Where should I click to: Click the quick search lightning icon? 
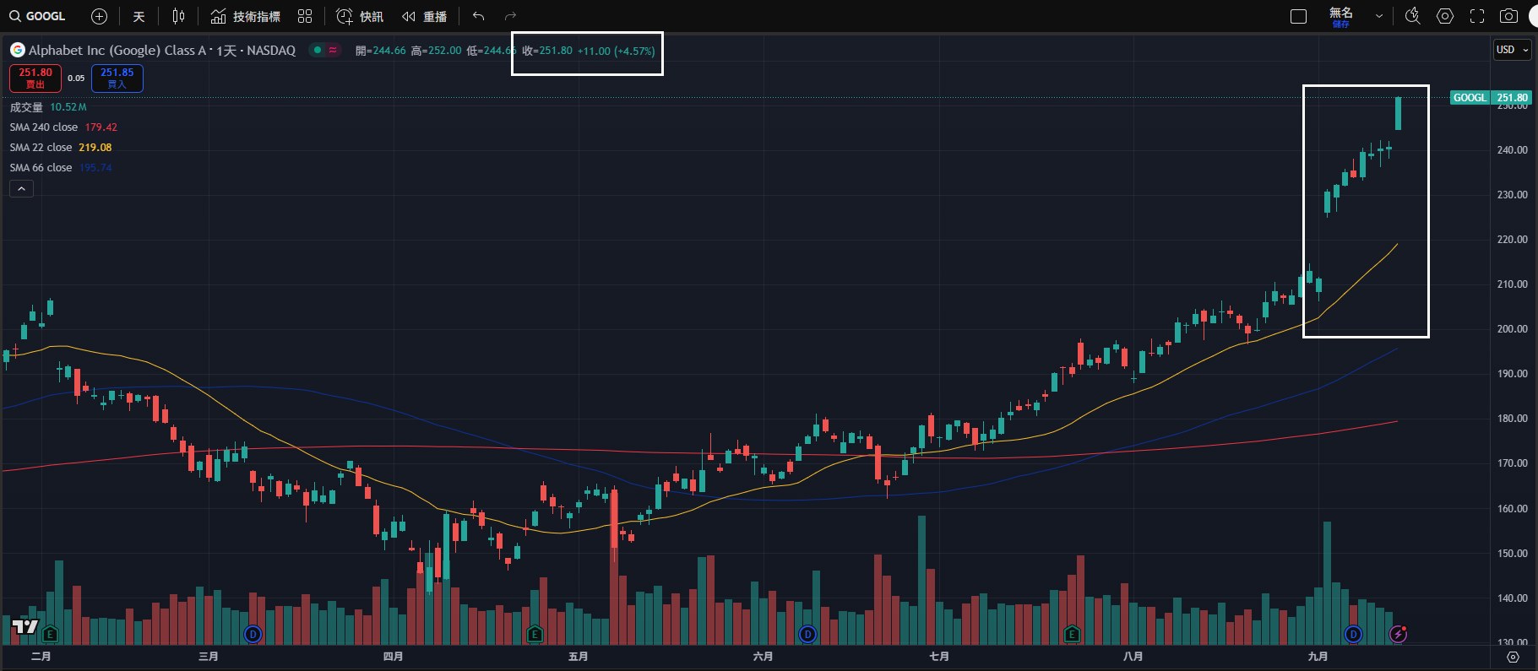tap(1412, 16)
